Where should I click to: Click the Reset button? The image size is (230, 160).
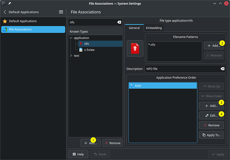pyautogui.click(x=100, y=154)
